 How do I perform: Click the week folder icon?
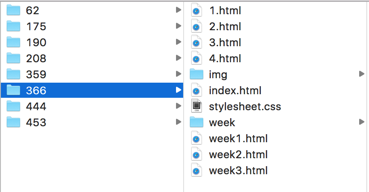tap(196, 122)
